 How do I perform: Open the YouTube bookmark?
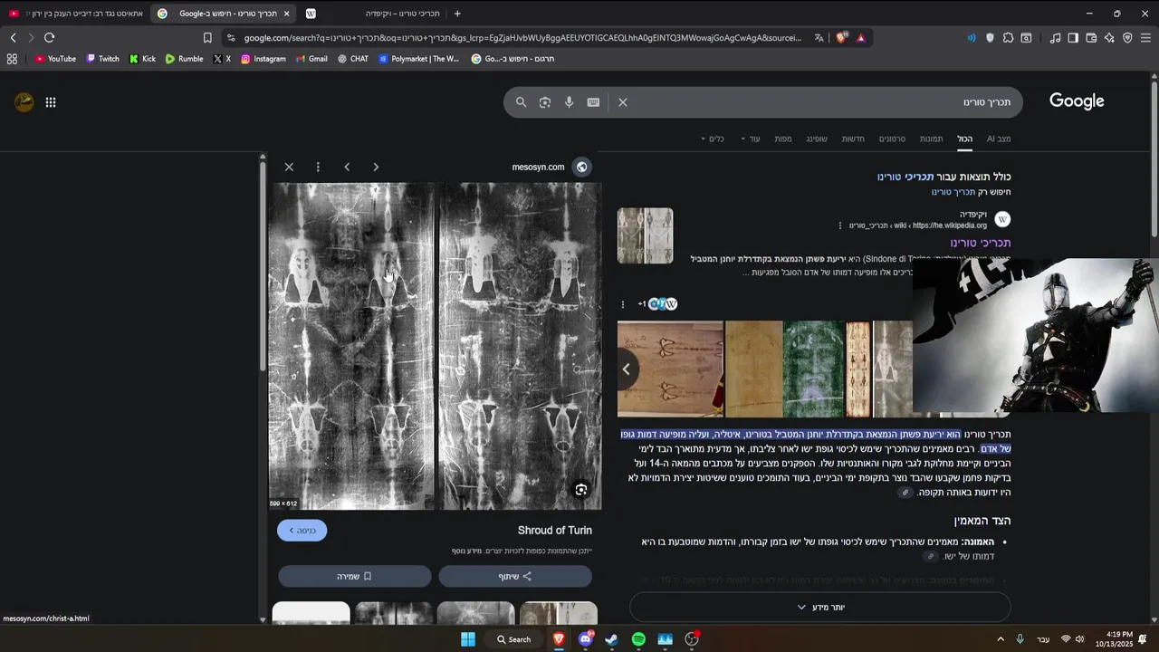pos(55,59)
